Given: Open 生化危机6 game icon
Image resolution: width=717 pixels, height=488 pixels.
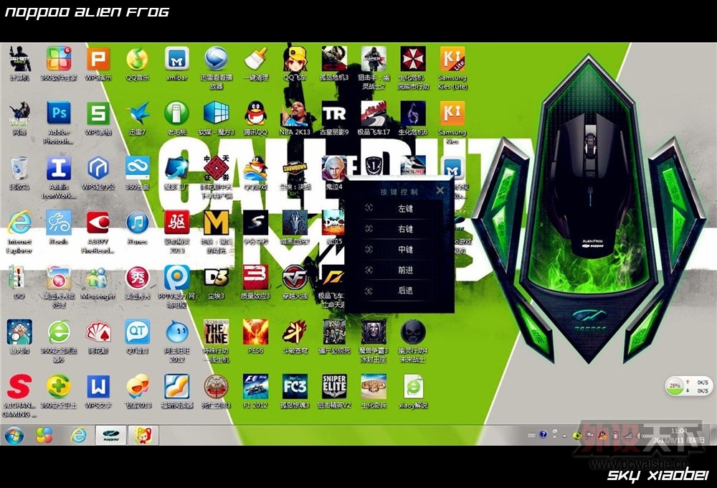Looking at the screenshot, I should 413,113.
